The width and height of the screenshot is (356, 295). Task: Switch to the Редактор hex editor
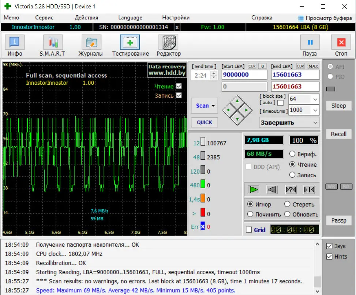pyautogui.click(x=168, y=46)
